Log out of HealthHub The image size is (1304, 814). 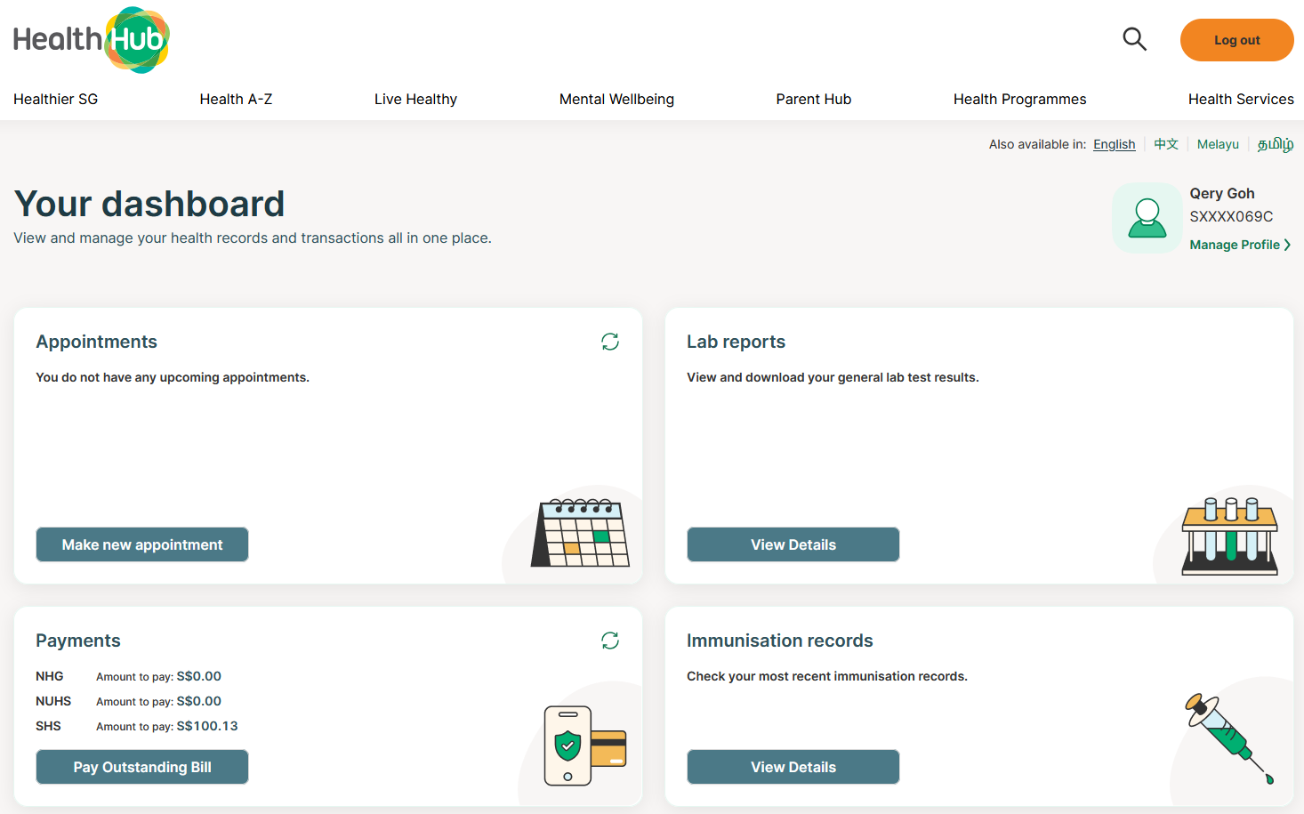[1236, 39]
